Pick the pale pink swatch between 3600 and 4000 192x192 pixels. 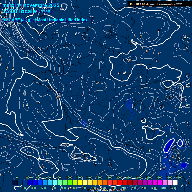coord(170,182)
